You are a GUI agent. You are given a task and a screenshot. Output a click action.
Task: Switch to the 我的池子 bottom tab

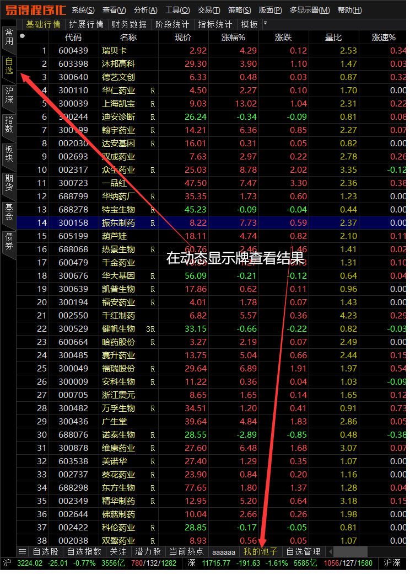point(261,551)
